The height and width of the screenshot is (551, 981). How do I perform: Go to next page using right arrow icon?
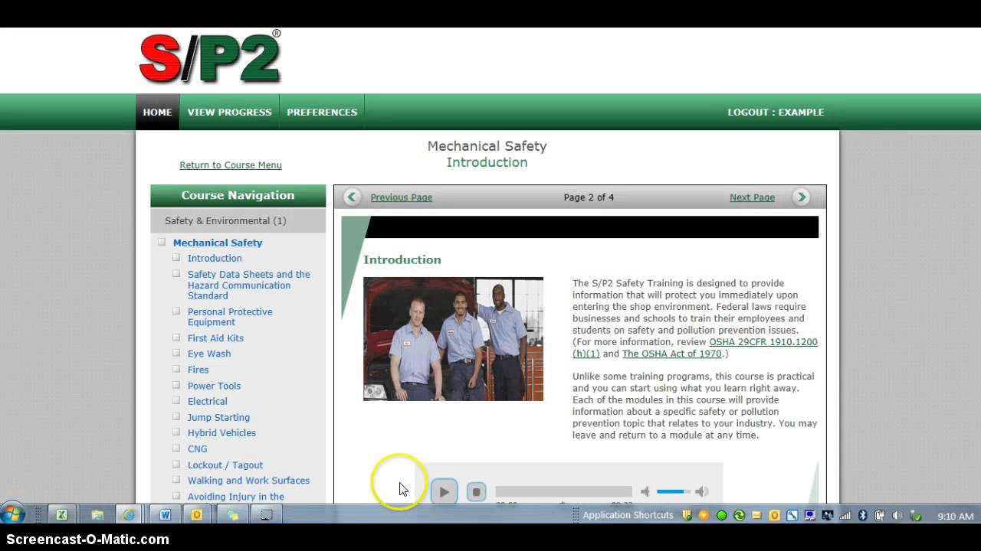802,197
